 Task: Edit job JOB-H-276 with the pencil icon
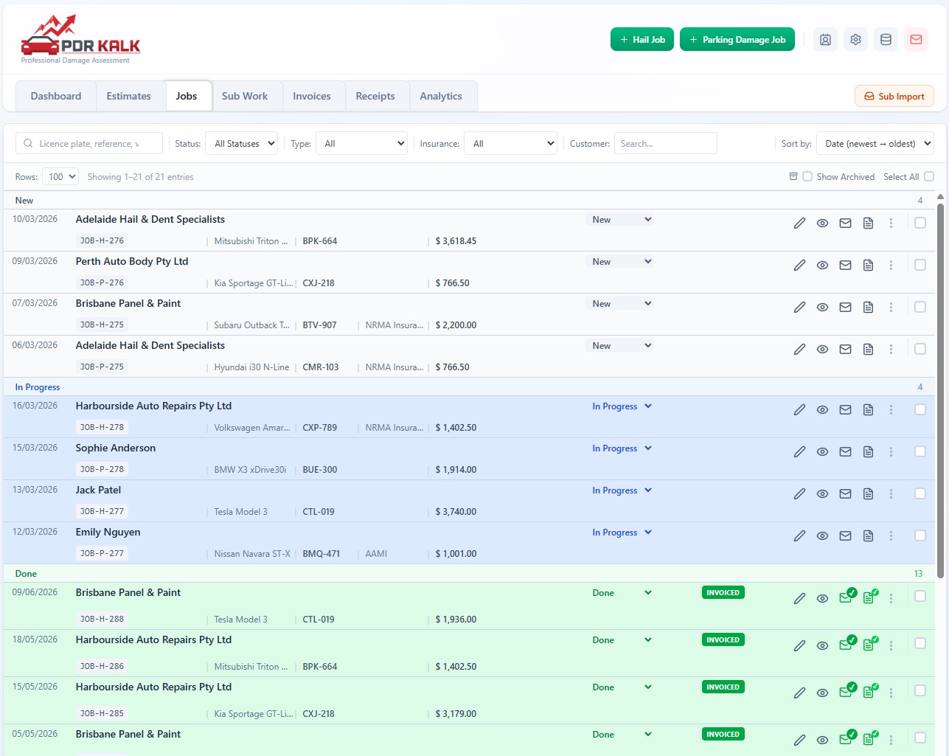[x=799, y=223]
